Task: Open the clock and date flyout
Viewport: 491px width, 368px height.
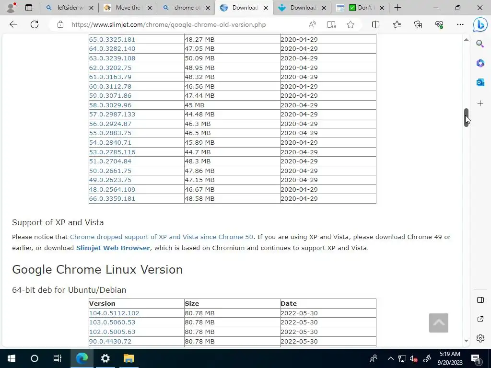Action: pyautogui.click(x=450, y=358)
